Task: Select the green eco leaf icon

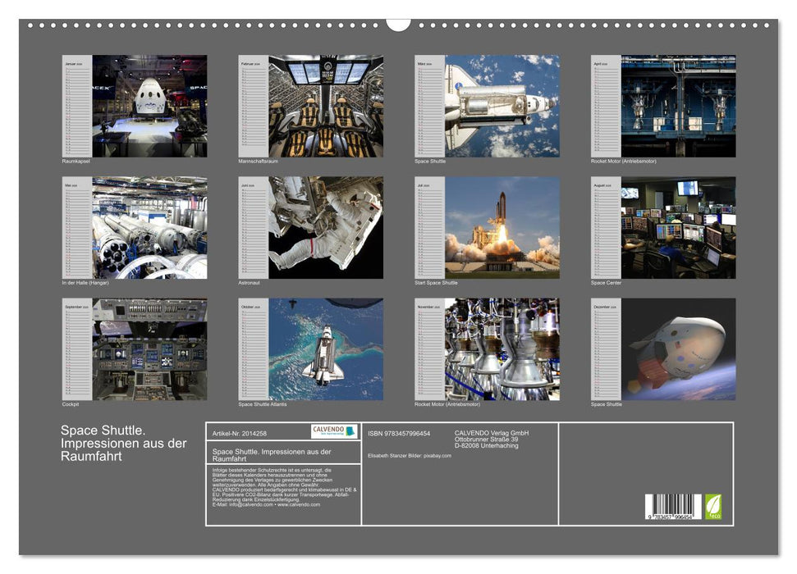Action: tap(713, 507)
